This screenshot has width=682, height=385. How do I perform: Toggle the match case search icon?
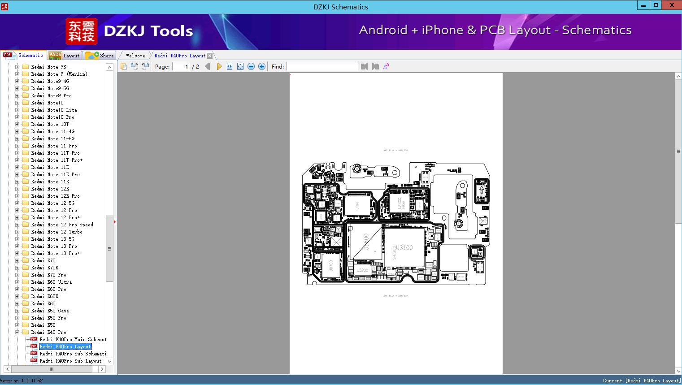386,66
